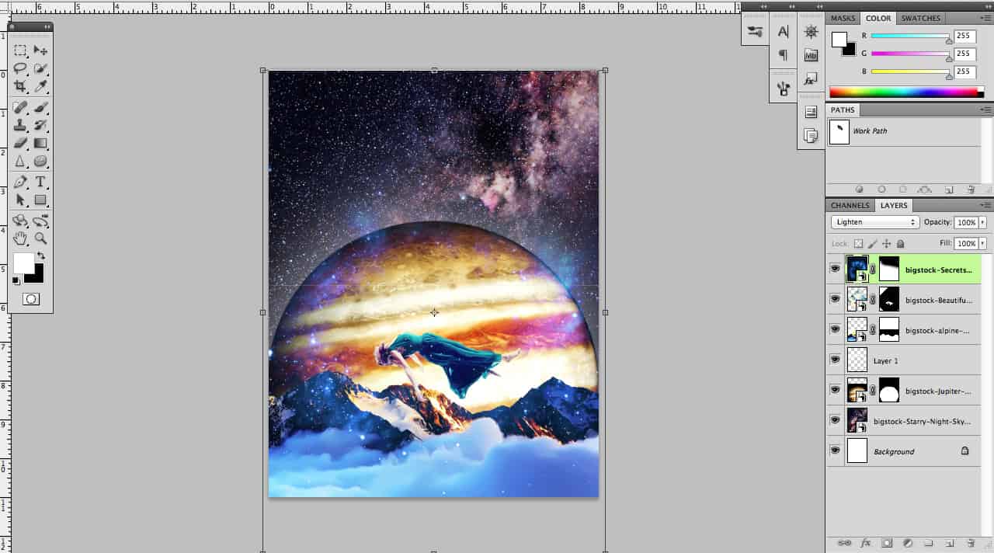Open the Tool Presets panel icon
This screenshot has width=994, height=553.
tap(783, 89)
